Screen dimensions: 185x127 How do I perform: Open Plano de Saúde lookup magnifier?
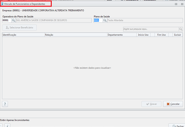(x=105, y=20)
